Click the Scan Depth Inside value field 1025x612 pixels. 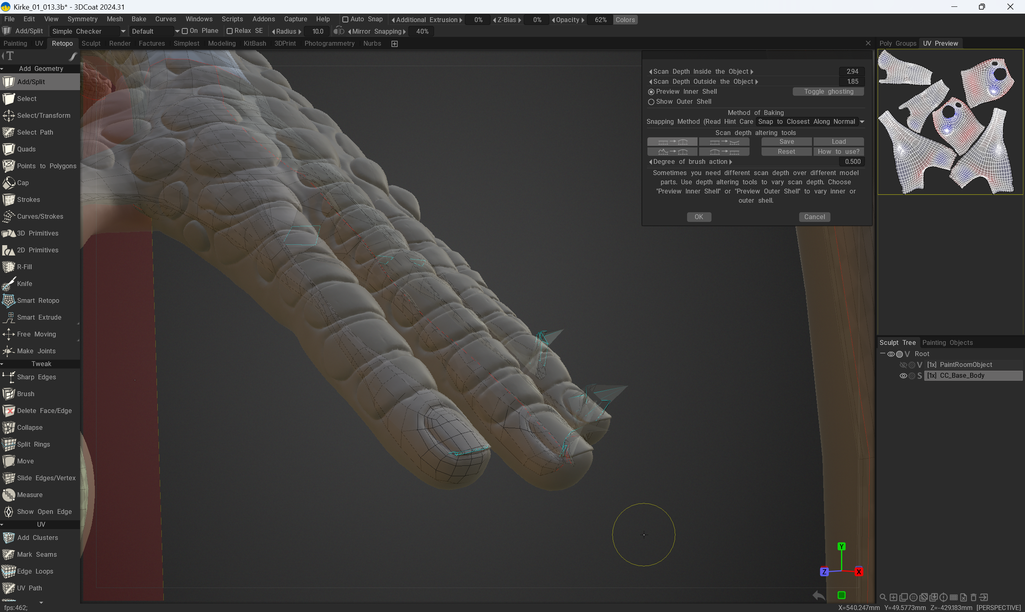pyautogui.click(x=852, y=71)
